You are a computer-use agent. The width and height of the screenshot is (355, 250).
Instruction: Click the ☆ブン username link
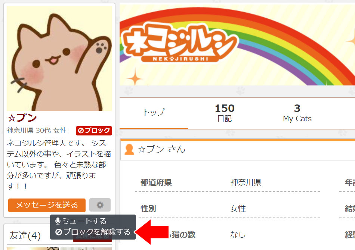click(22, 118)
